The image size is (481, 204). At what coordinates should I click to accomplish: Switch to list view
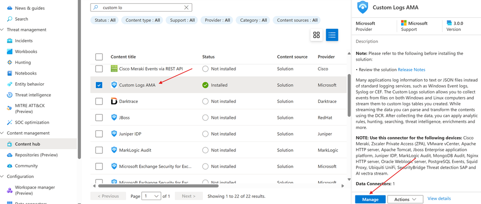332,35
